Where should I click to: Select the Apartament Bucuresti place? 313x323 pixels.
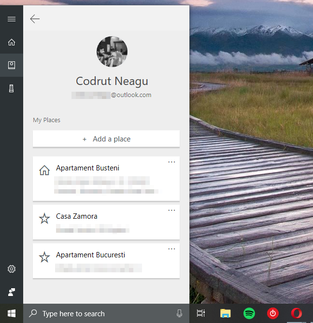106,261
